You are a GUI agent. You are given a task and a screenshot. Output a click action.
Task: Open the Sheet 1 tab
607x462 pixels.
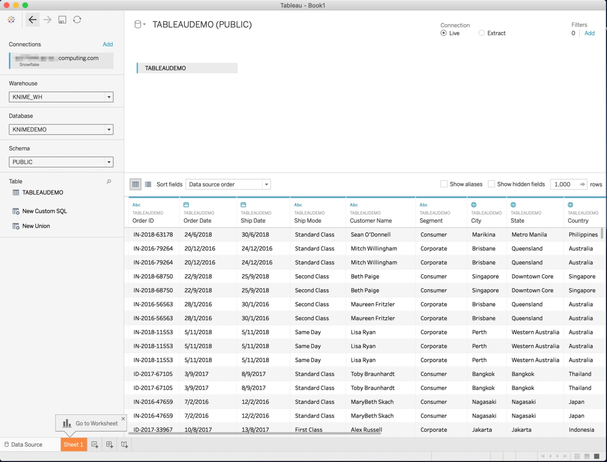[x=74, y=445]
